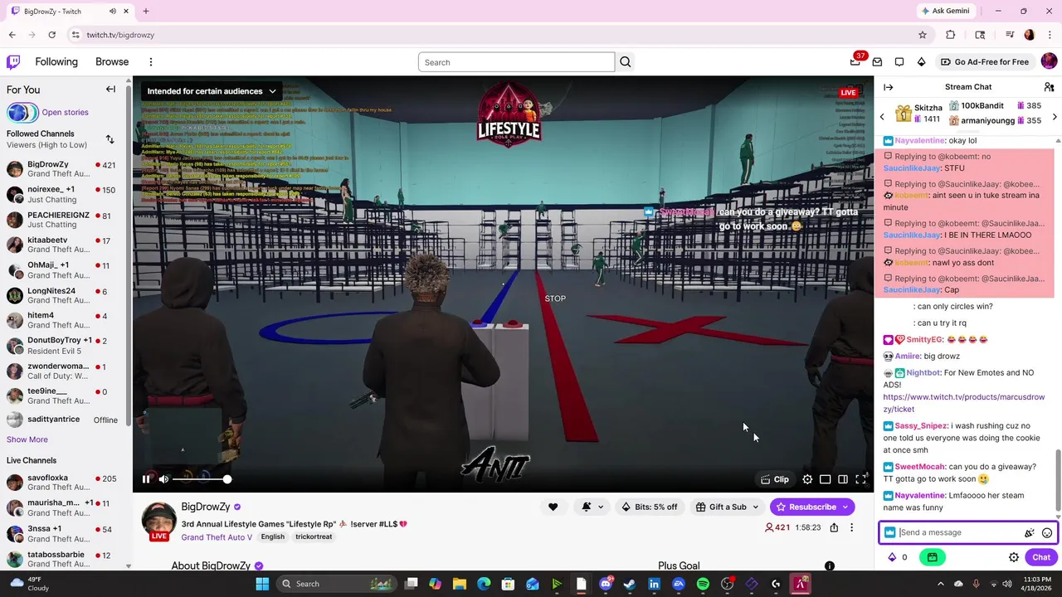The image size is (1062, 597).
Task: Select PEACHIEREIGNZ channel in sidebar
Action: [x=62, y=220]
